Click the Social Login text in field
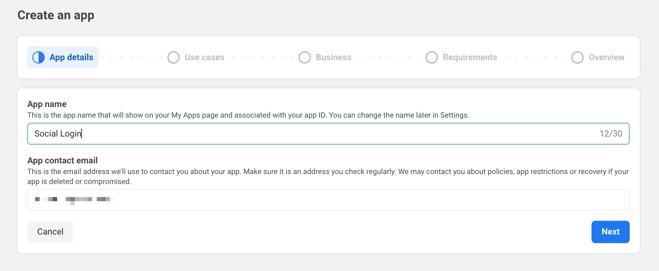Image resolution: width=659 pixels, height=271 pixels. point(58,134)
